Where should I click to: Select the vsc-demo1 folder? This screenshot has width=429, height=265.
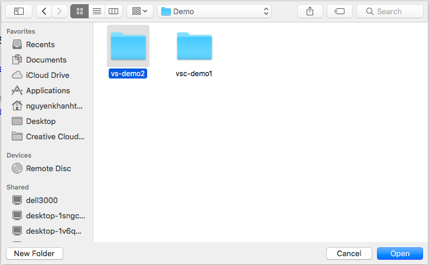point(194,48)
